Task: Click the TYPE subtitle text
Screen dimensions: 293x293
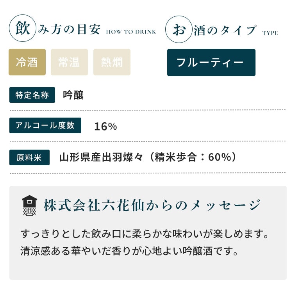Action: point(270,33)
